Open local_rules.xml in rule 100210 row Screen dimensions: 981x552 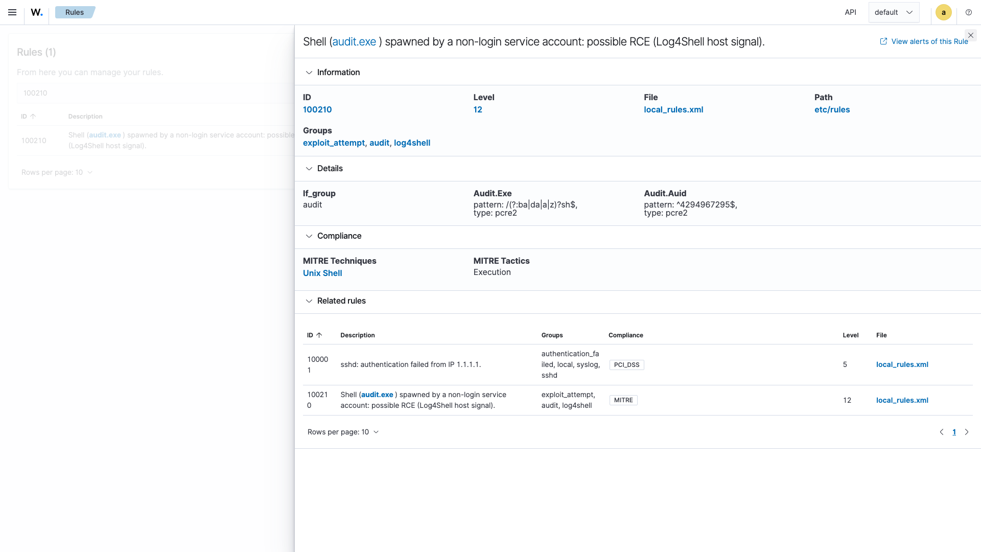pyautogui.click(x=902, y=400)
